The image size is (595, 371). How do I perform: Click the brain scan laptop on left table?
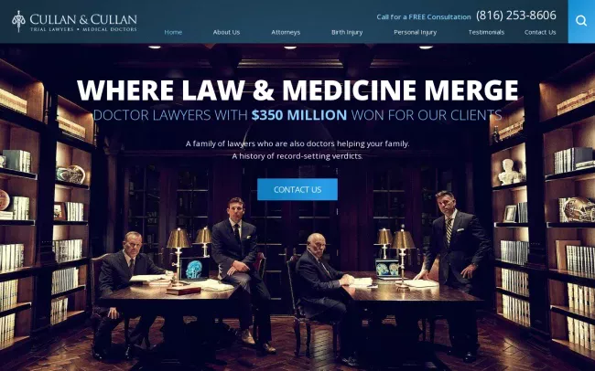coord(194,269)
